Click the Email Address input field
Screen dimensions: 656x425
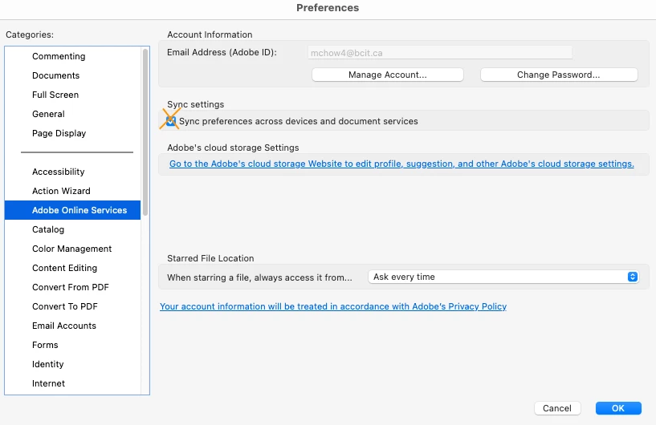point(439,53)
